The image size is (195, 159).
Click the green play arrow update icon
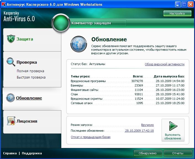click(173, 126)
